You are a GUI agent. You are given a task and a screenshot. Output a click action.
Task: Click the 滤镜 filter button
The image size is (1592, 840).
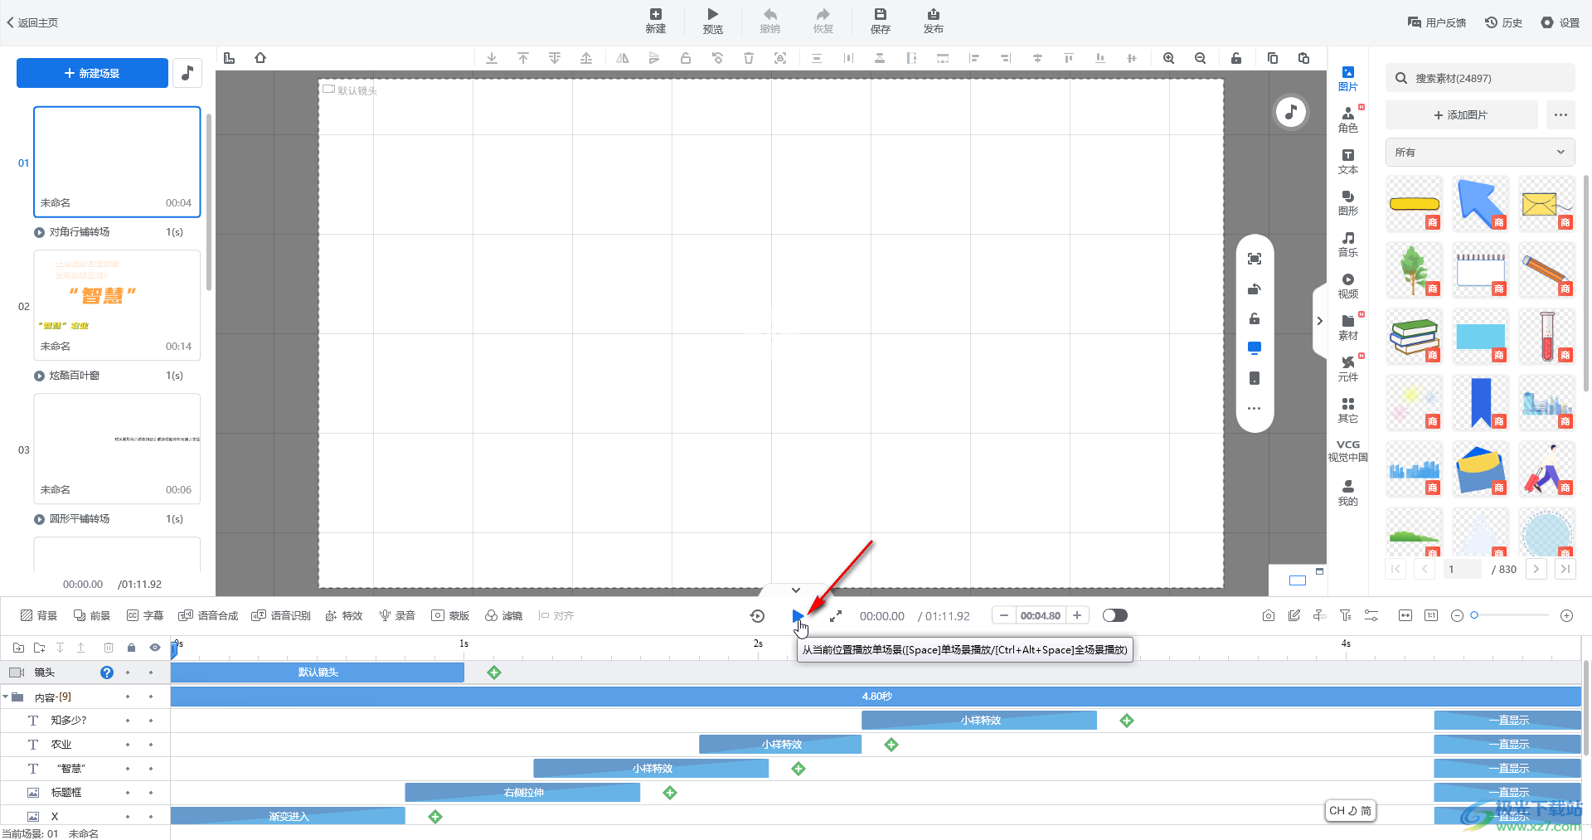(x=503, y=615)
